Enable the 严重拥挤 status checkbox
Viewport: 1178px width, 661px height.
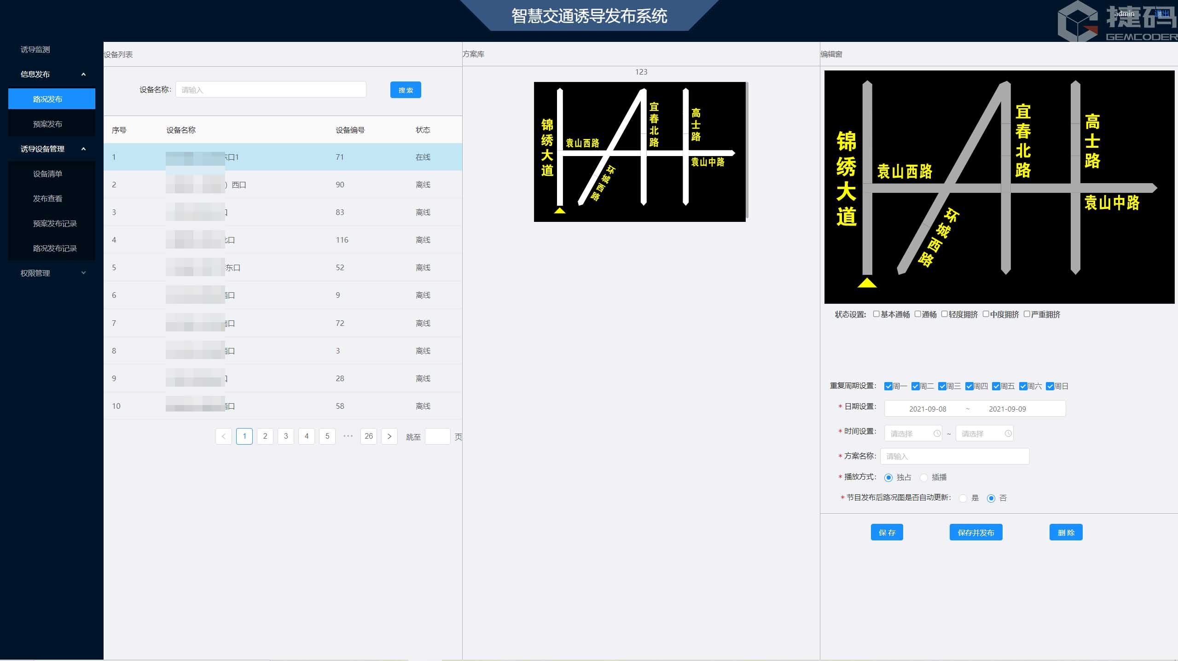click(x=1027, y=314)
